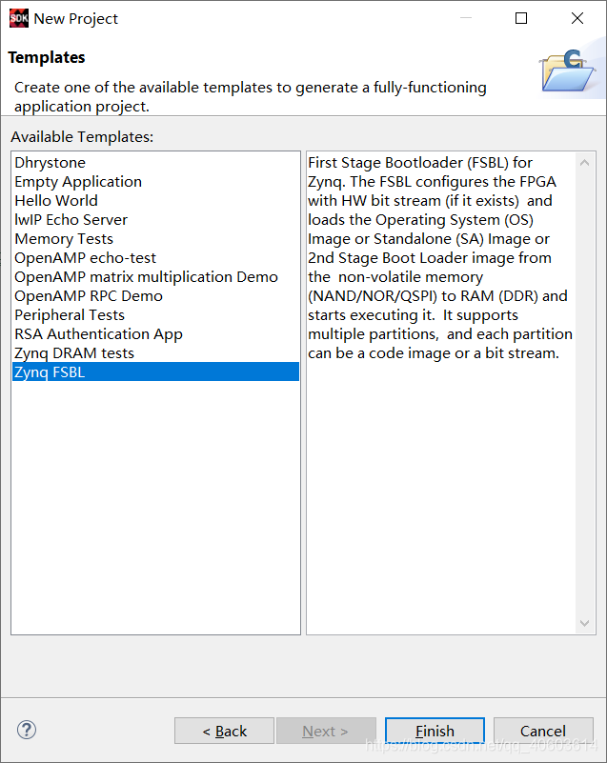
Task: Pick the OpenAMP RPC Demo template
Action: point(155,296)
